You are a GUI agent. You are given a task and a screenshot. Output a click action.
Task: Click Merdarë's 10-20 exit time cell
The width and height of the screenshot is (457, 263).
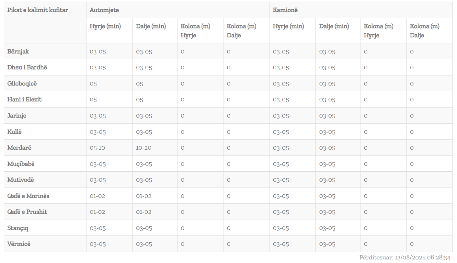point(144,148)
